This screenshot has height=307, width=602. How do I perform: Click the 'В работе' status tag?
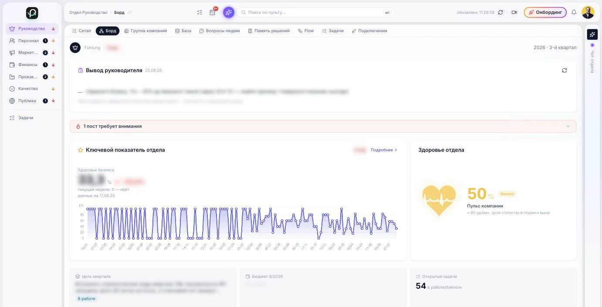(86, 299)
